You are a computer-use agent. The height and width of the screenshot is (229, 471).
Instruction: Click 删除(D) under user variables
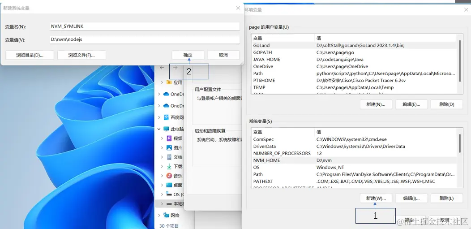point(447,104)
